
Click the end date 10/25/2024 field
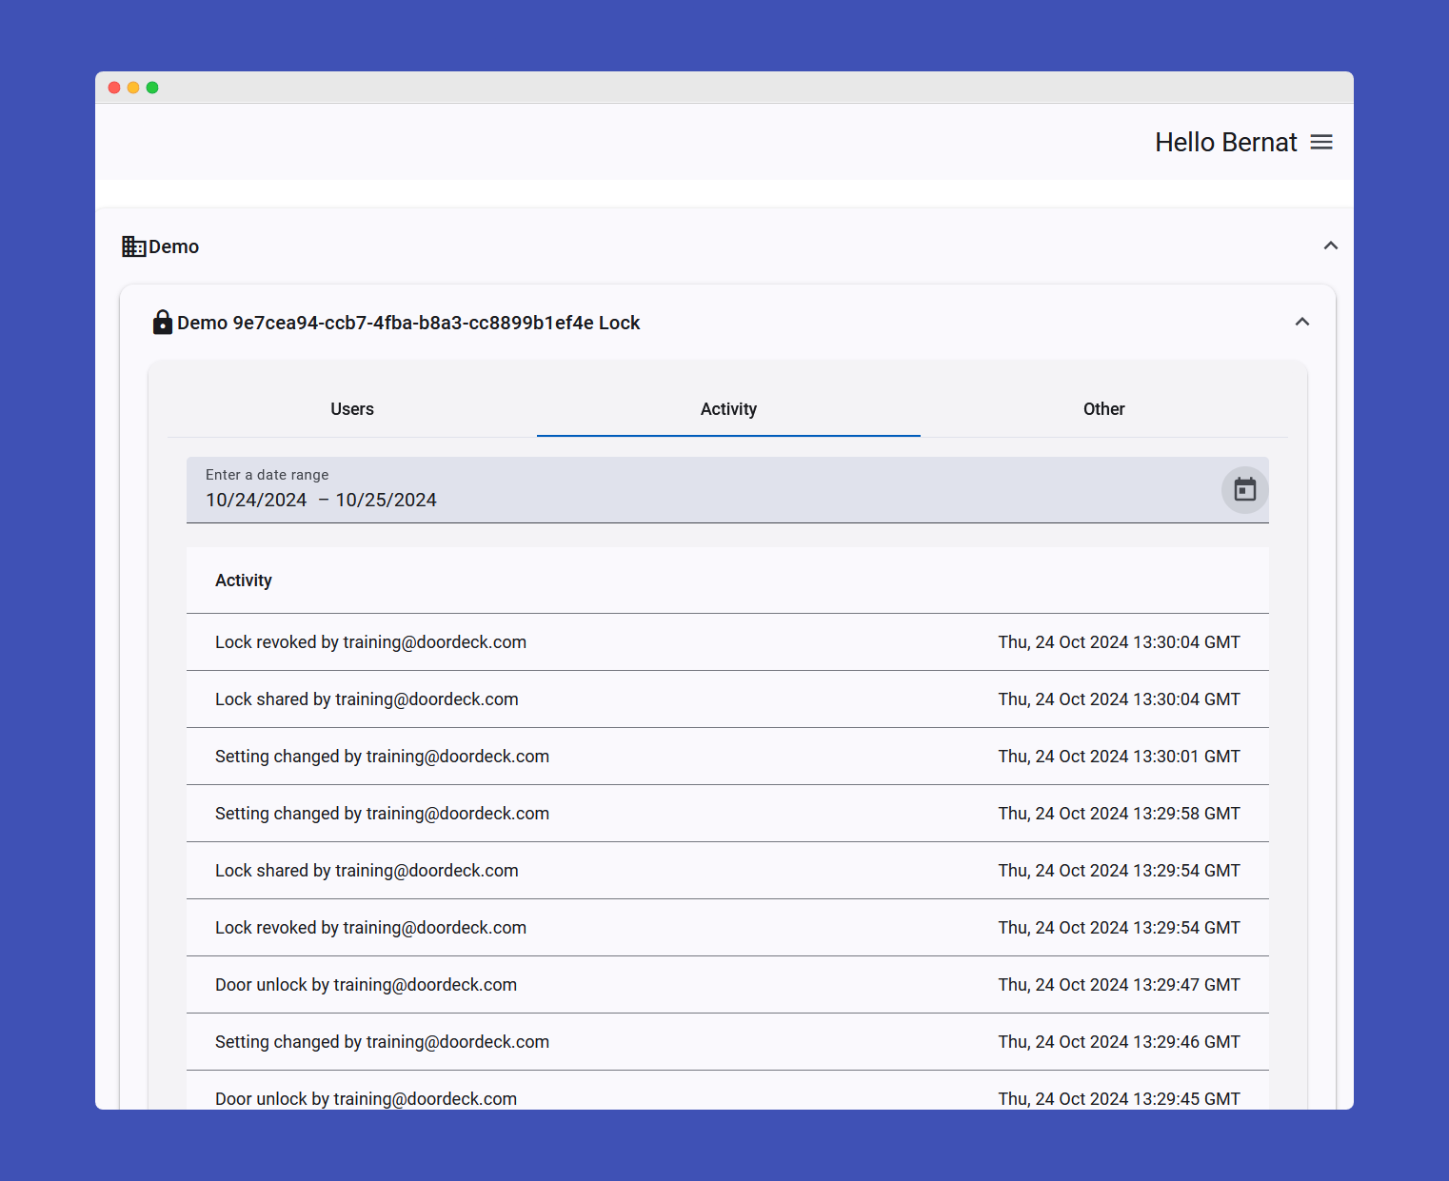[x=386, y=501]
